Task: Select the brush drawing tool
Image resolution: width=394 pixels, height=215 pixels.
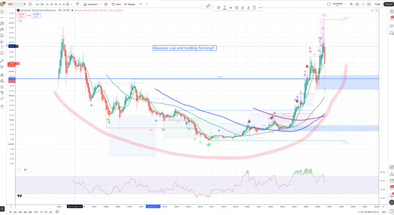Action: pyautogui.click(x=2, y=41)
